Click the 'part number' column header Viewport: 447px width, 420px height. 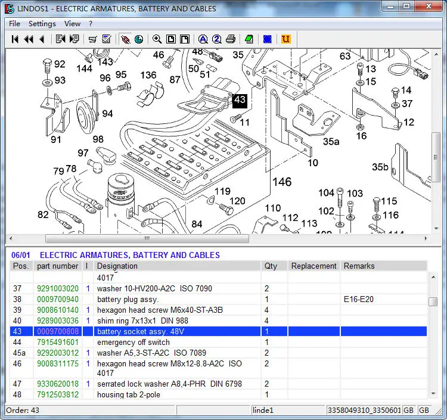pos(58,266)
